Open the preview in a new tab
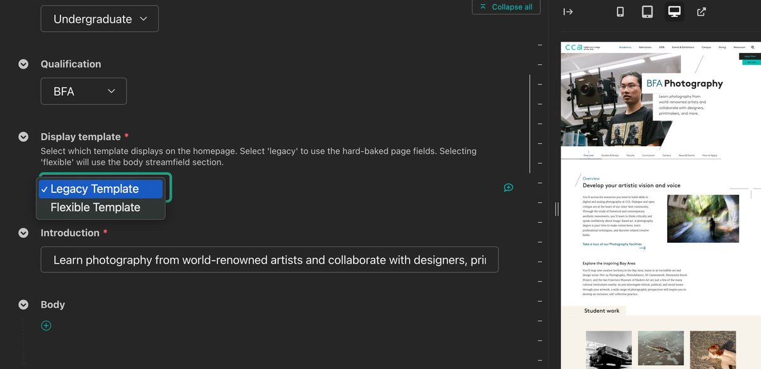Viewport: 761px width, 369px height. click(x=701, y=11)
